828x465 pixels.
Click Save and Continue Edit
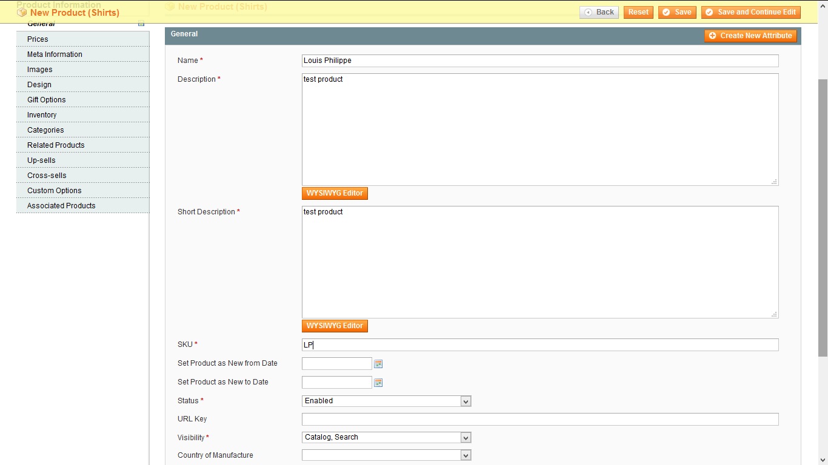pos(751,12)
